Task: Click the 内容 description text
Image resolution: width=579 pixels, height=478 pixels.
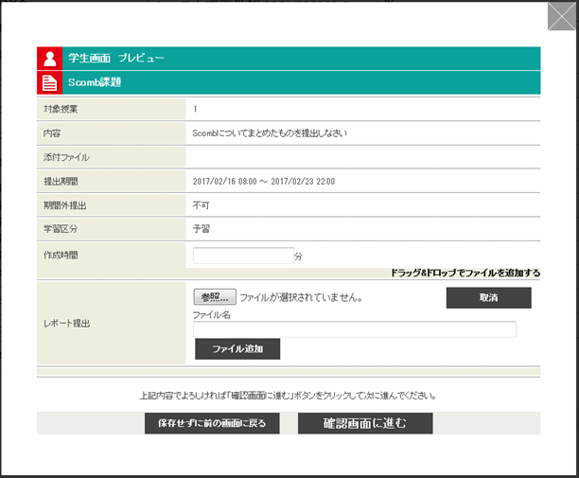Action: tap(270, 133)
